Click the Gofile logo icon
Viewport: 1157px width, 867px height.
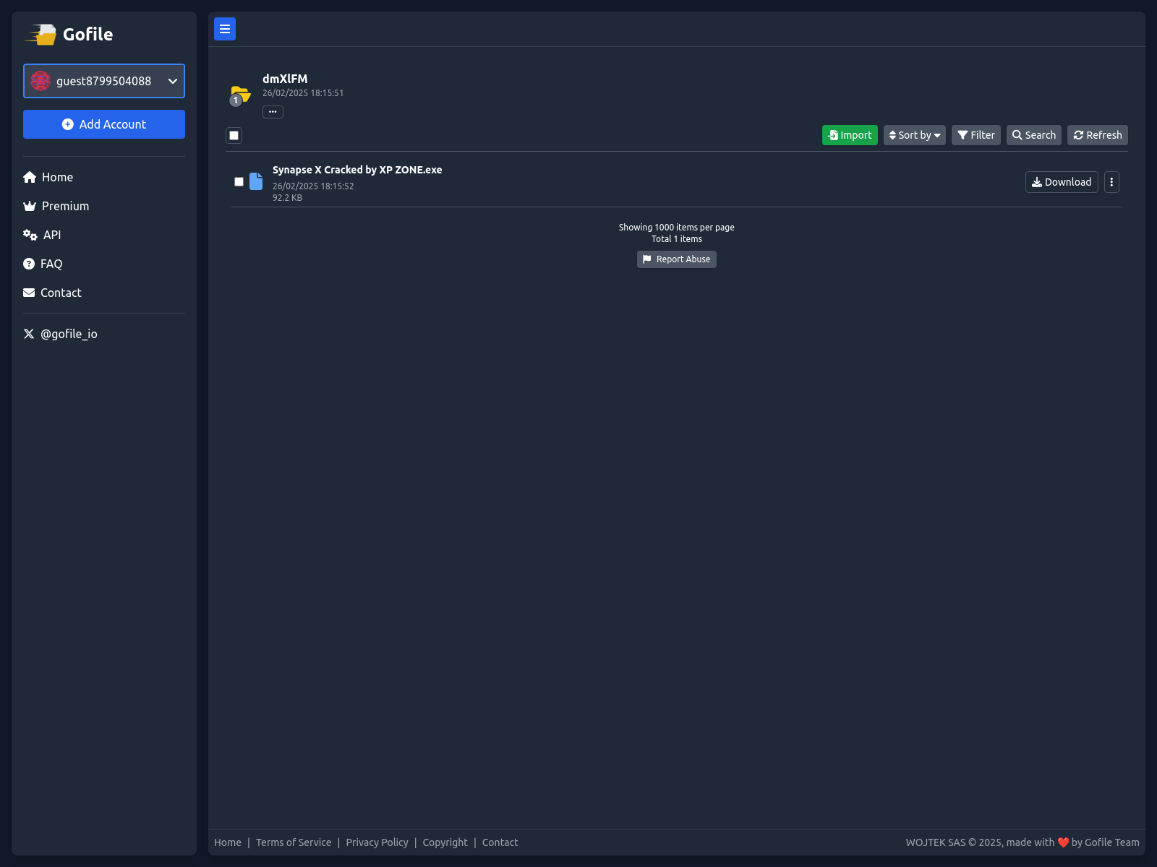pos(41,34)
